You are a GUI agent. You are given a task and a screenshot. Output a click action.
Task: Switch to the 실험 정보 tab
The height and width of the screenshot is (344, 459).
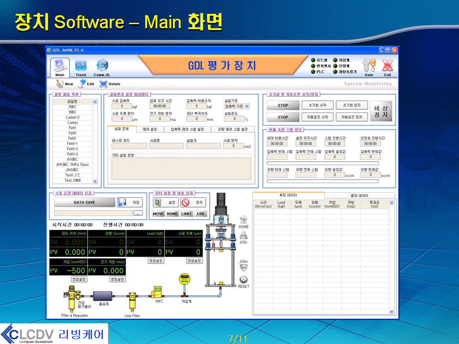pos(121,129)
